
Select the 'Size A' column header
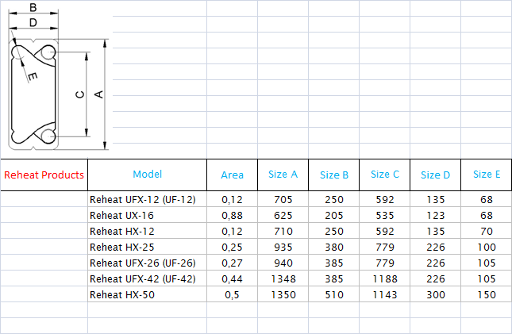(283, 175)
